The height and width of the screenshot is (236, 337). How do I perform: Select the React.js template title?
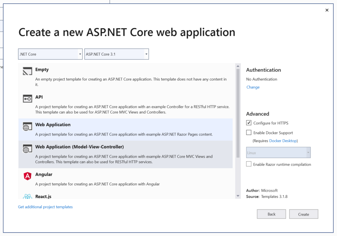click(43, 197)
